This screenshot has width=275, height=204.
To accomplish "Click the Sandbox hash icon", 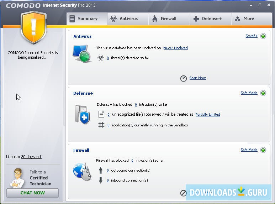I will click(101, 125).
